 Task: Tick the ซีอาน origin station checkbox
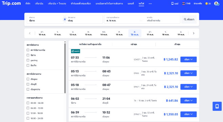[28, 55]
